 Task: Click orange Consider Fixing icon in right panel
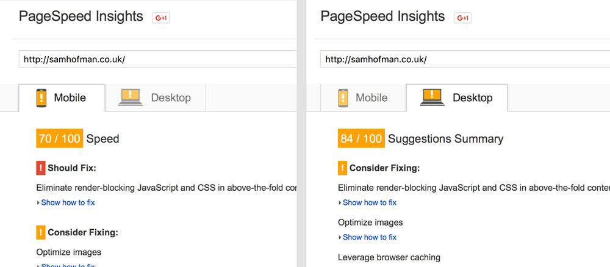coord(343,168)
